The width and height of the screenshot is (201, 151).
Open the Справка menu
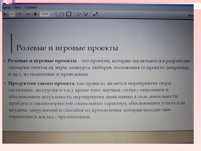click(31, 8)
